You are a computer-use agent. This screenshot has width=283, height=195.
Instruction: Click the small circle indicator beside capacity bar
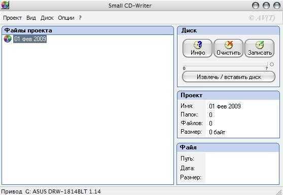tap(272, 64)
